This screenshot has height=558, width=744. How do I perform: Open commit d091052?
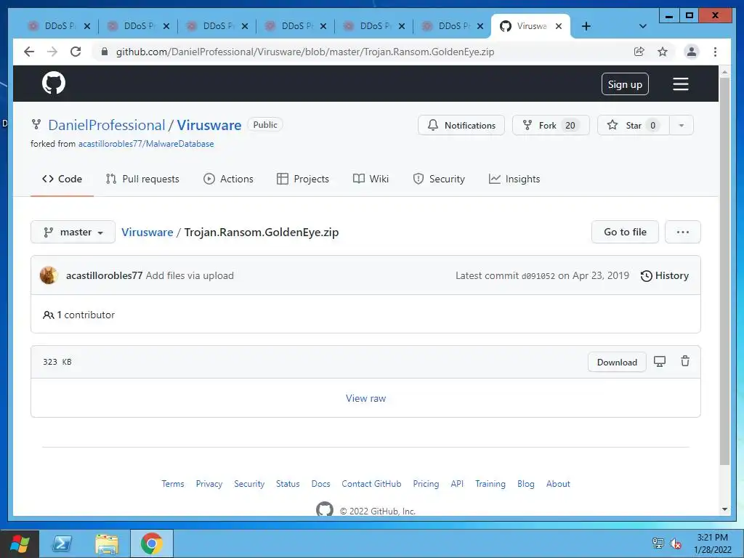coord(538,276)
